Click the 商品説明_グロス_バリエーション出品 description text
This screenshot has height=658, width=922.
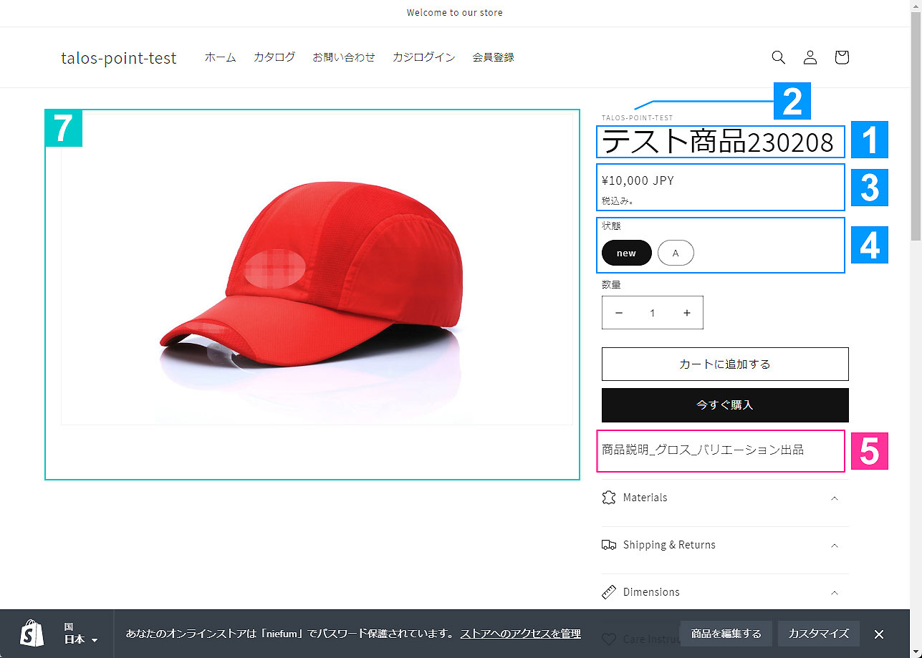(x=703, y=450)
